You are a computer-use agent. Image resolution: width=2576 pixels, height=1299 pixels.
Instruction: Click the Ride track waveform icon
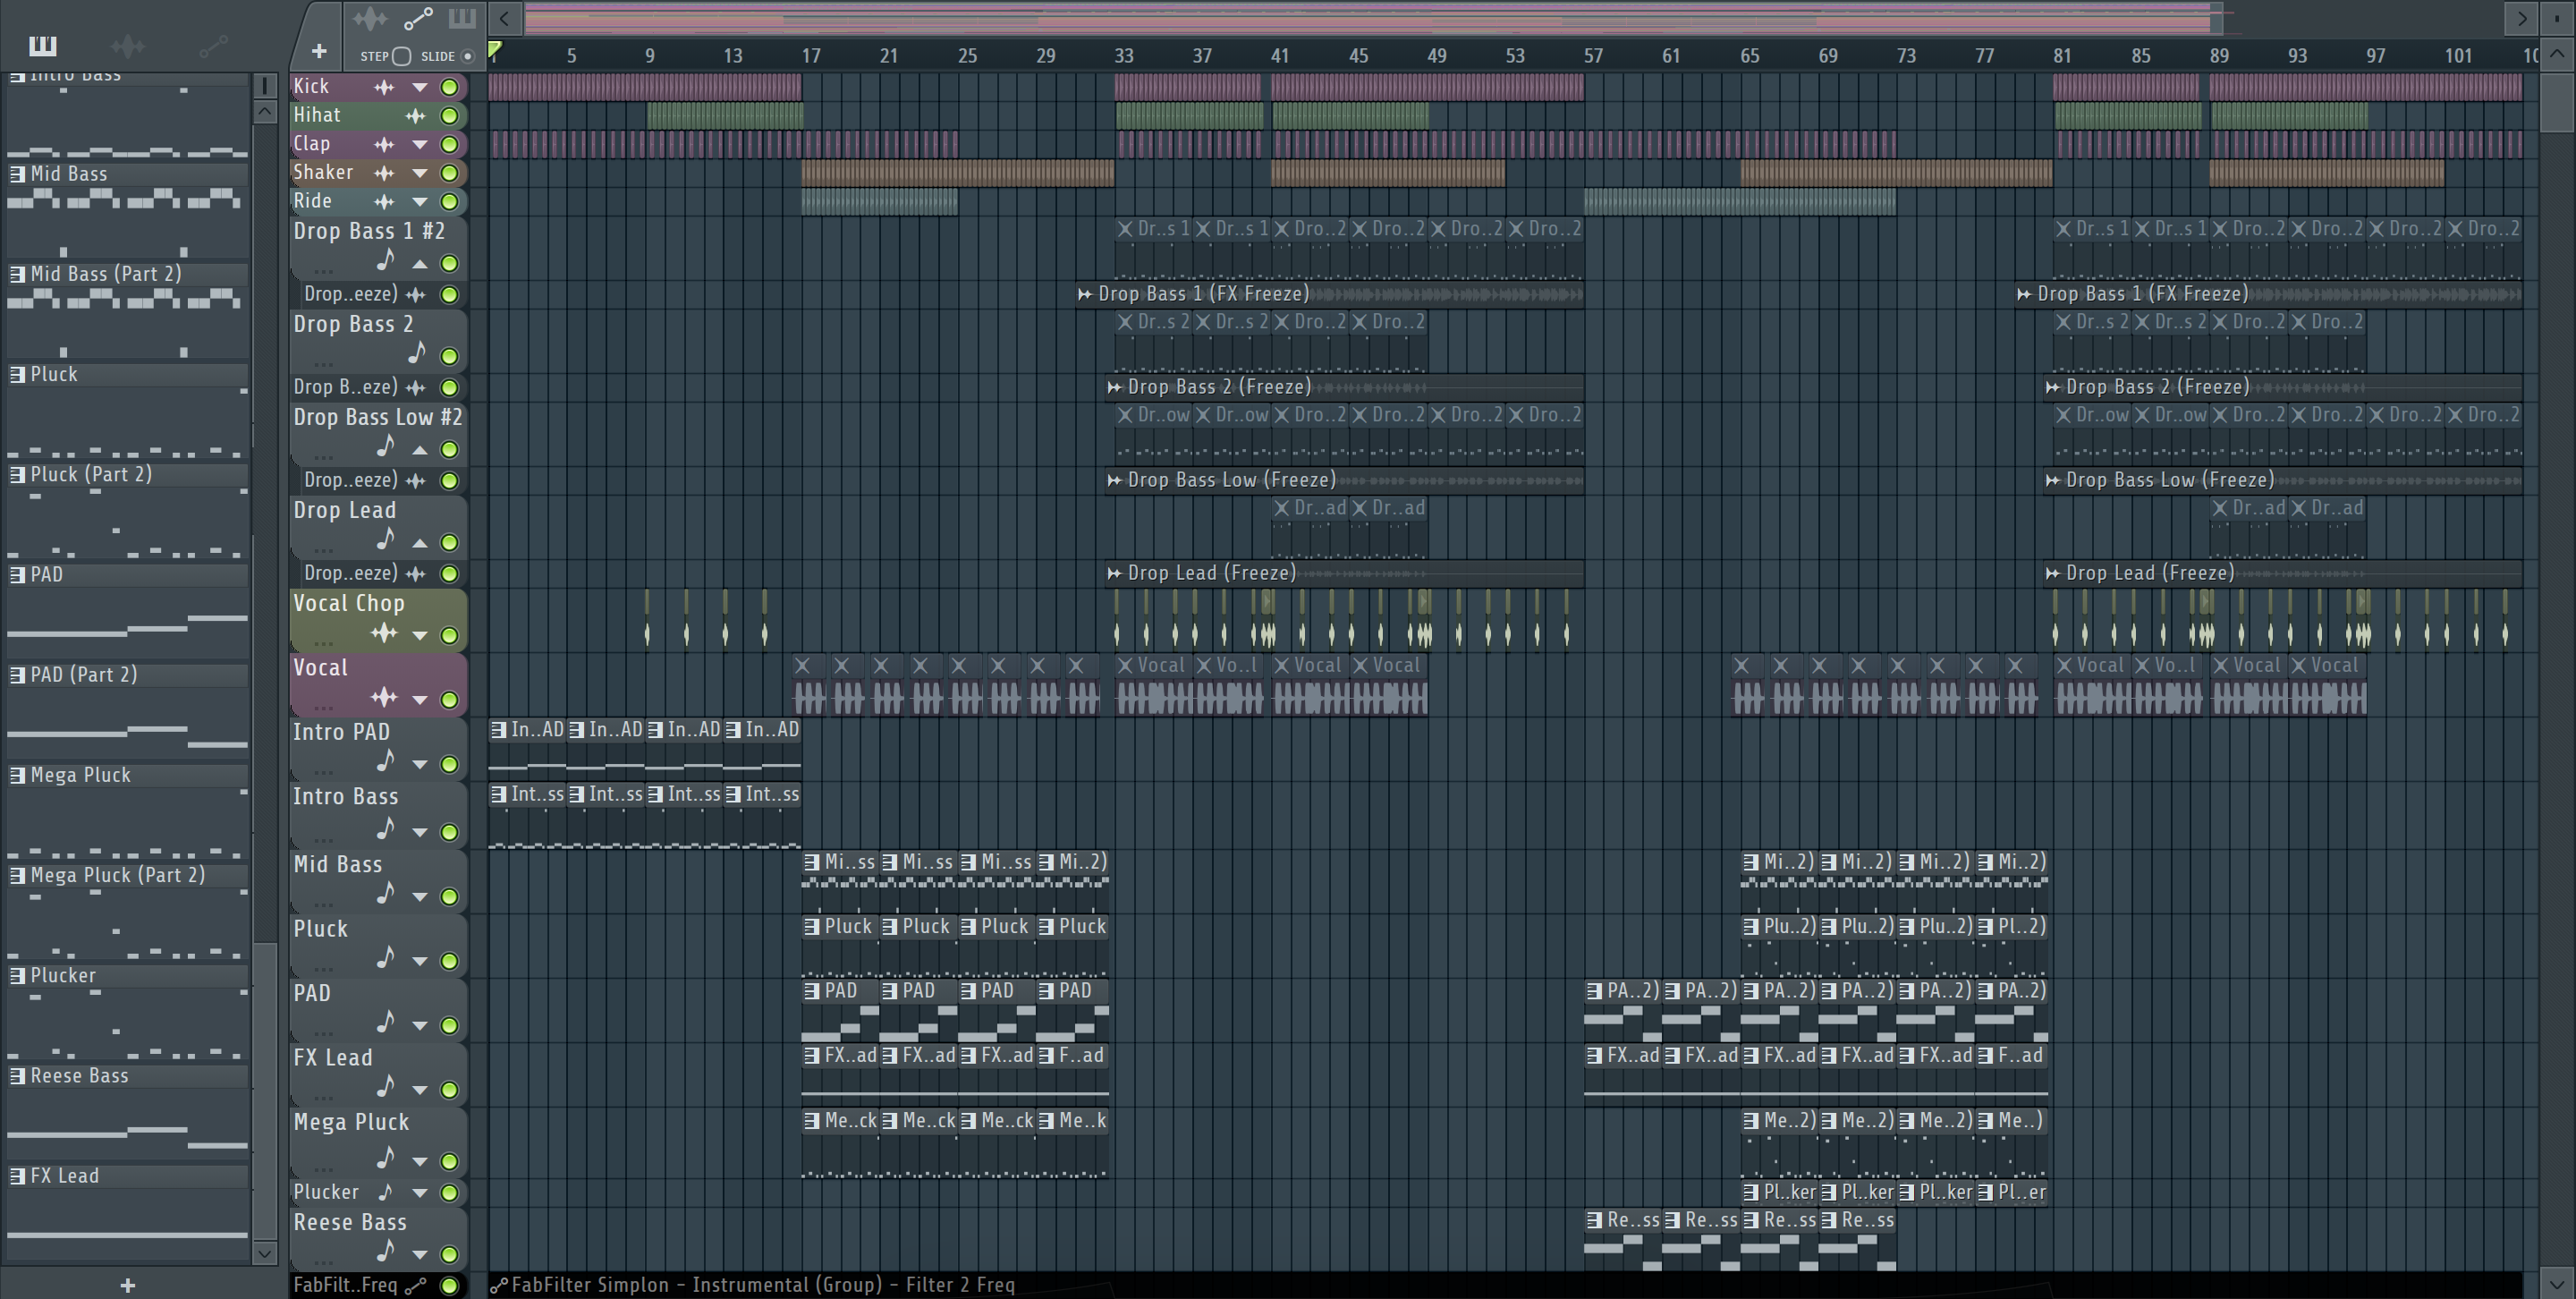[384, 202]
